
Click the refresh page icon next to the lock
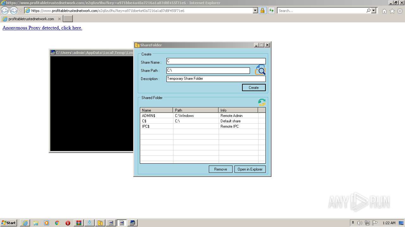271,10
